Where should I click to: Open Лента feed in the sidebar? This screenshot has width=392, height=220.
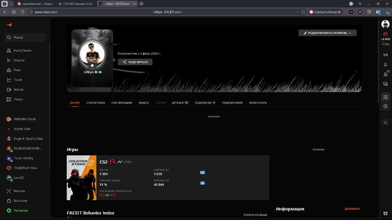pos(15,99)
